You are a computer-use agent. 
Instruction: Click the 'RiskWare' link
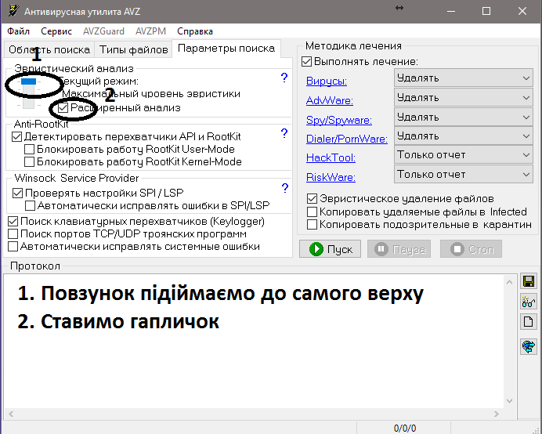[331, 177]
